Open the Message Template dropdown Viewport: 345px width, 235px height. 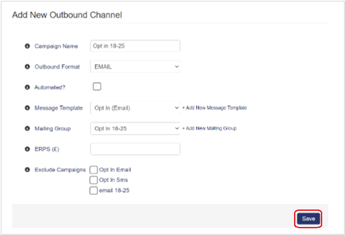click(x=135, y=108)
